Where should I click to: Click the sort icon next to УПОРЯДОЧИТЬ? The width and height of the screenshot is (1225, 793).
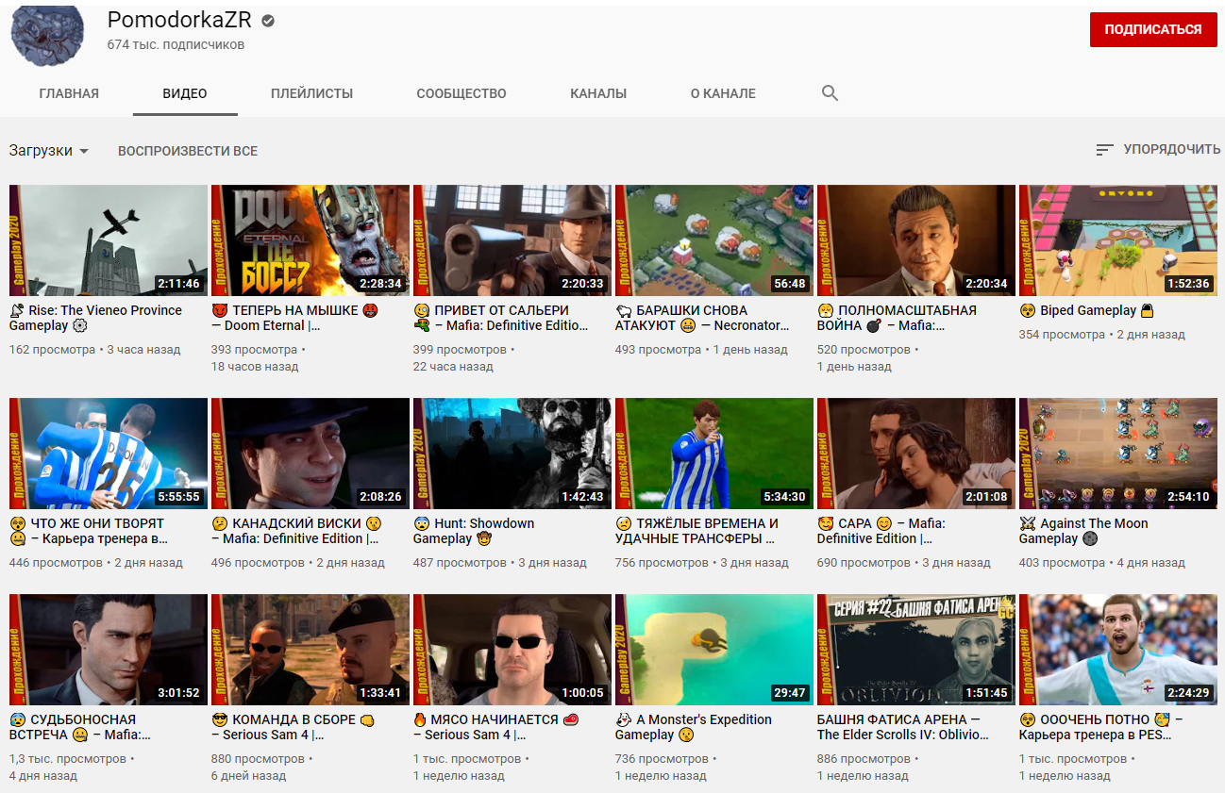coord(1104,150)
